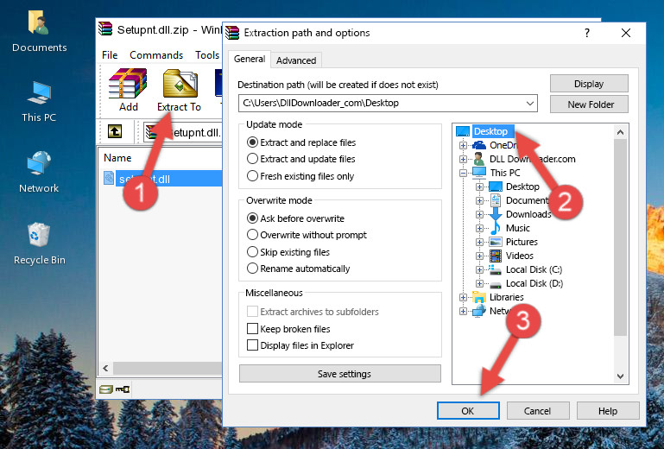
Task: Open the File menu in WinRAR
Action: (110, 55)
